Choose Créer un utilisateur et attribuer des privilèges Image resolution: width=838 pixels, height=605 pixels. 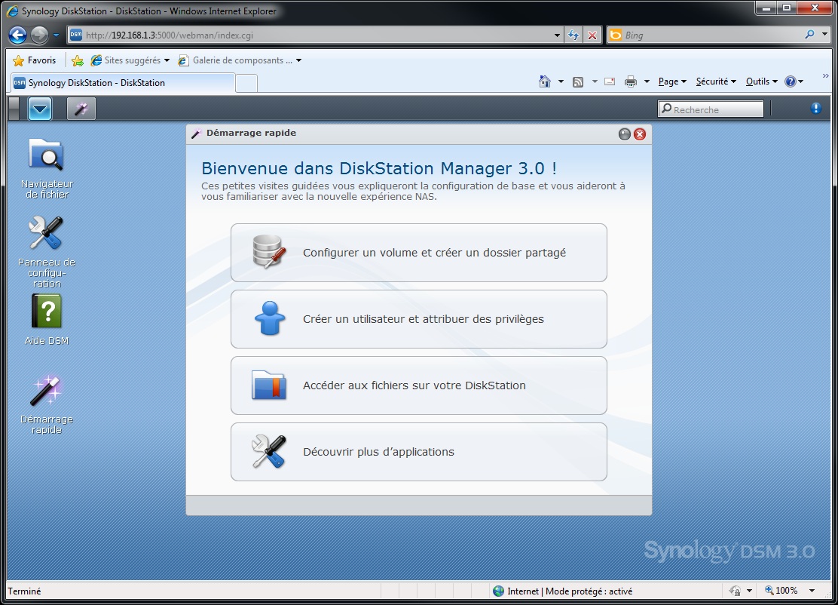coord(418,319)
